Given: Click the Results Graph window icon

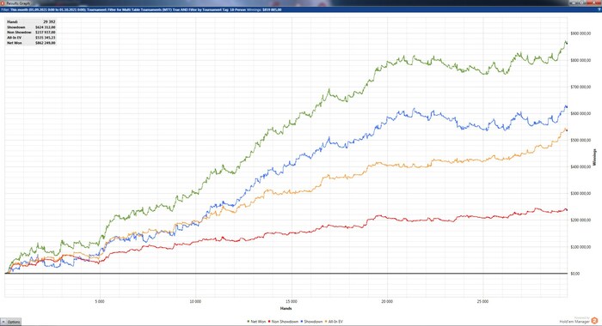Looking at the screenshot, I should point(3,3).
